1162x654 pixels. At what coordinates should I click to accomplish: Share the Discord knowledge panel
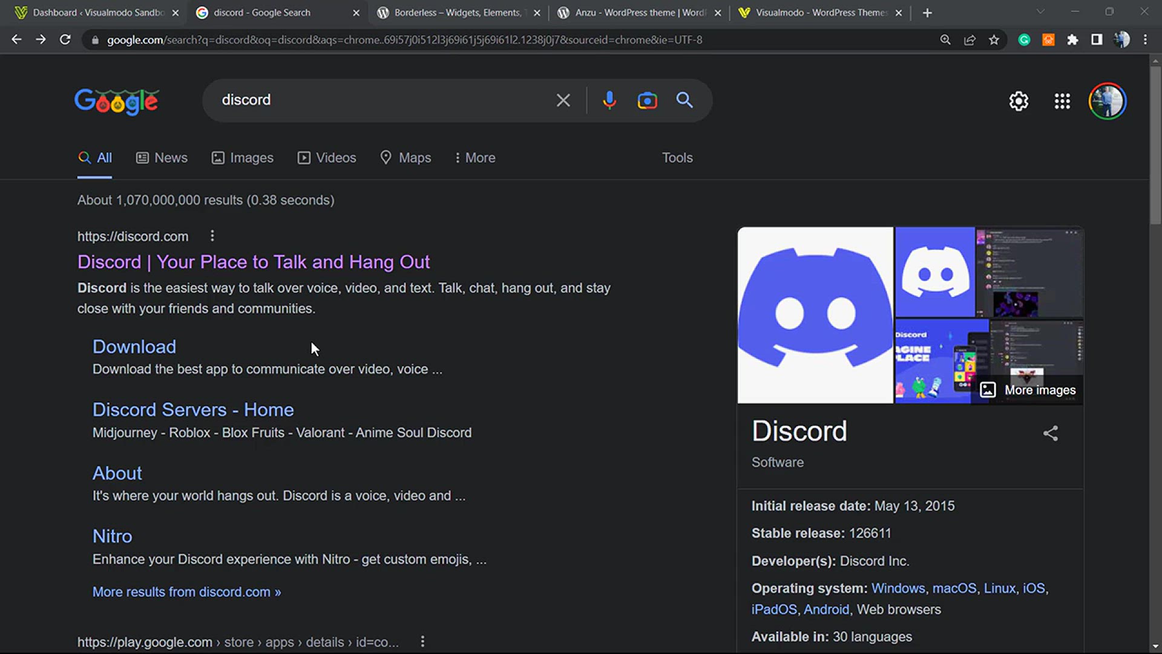1051,433
